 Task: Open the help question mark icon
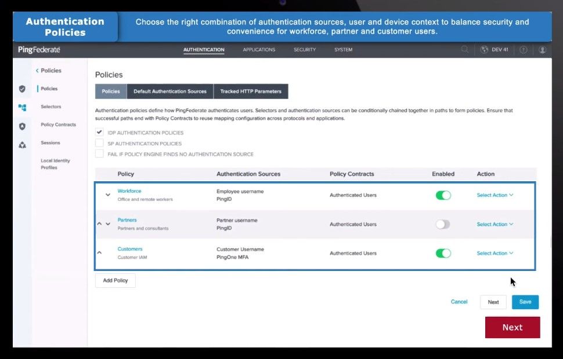[524, 50]
